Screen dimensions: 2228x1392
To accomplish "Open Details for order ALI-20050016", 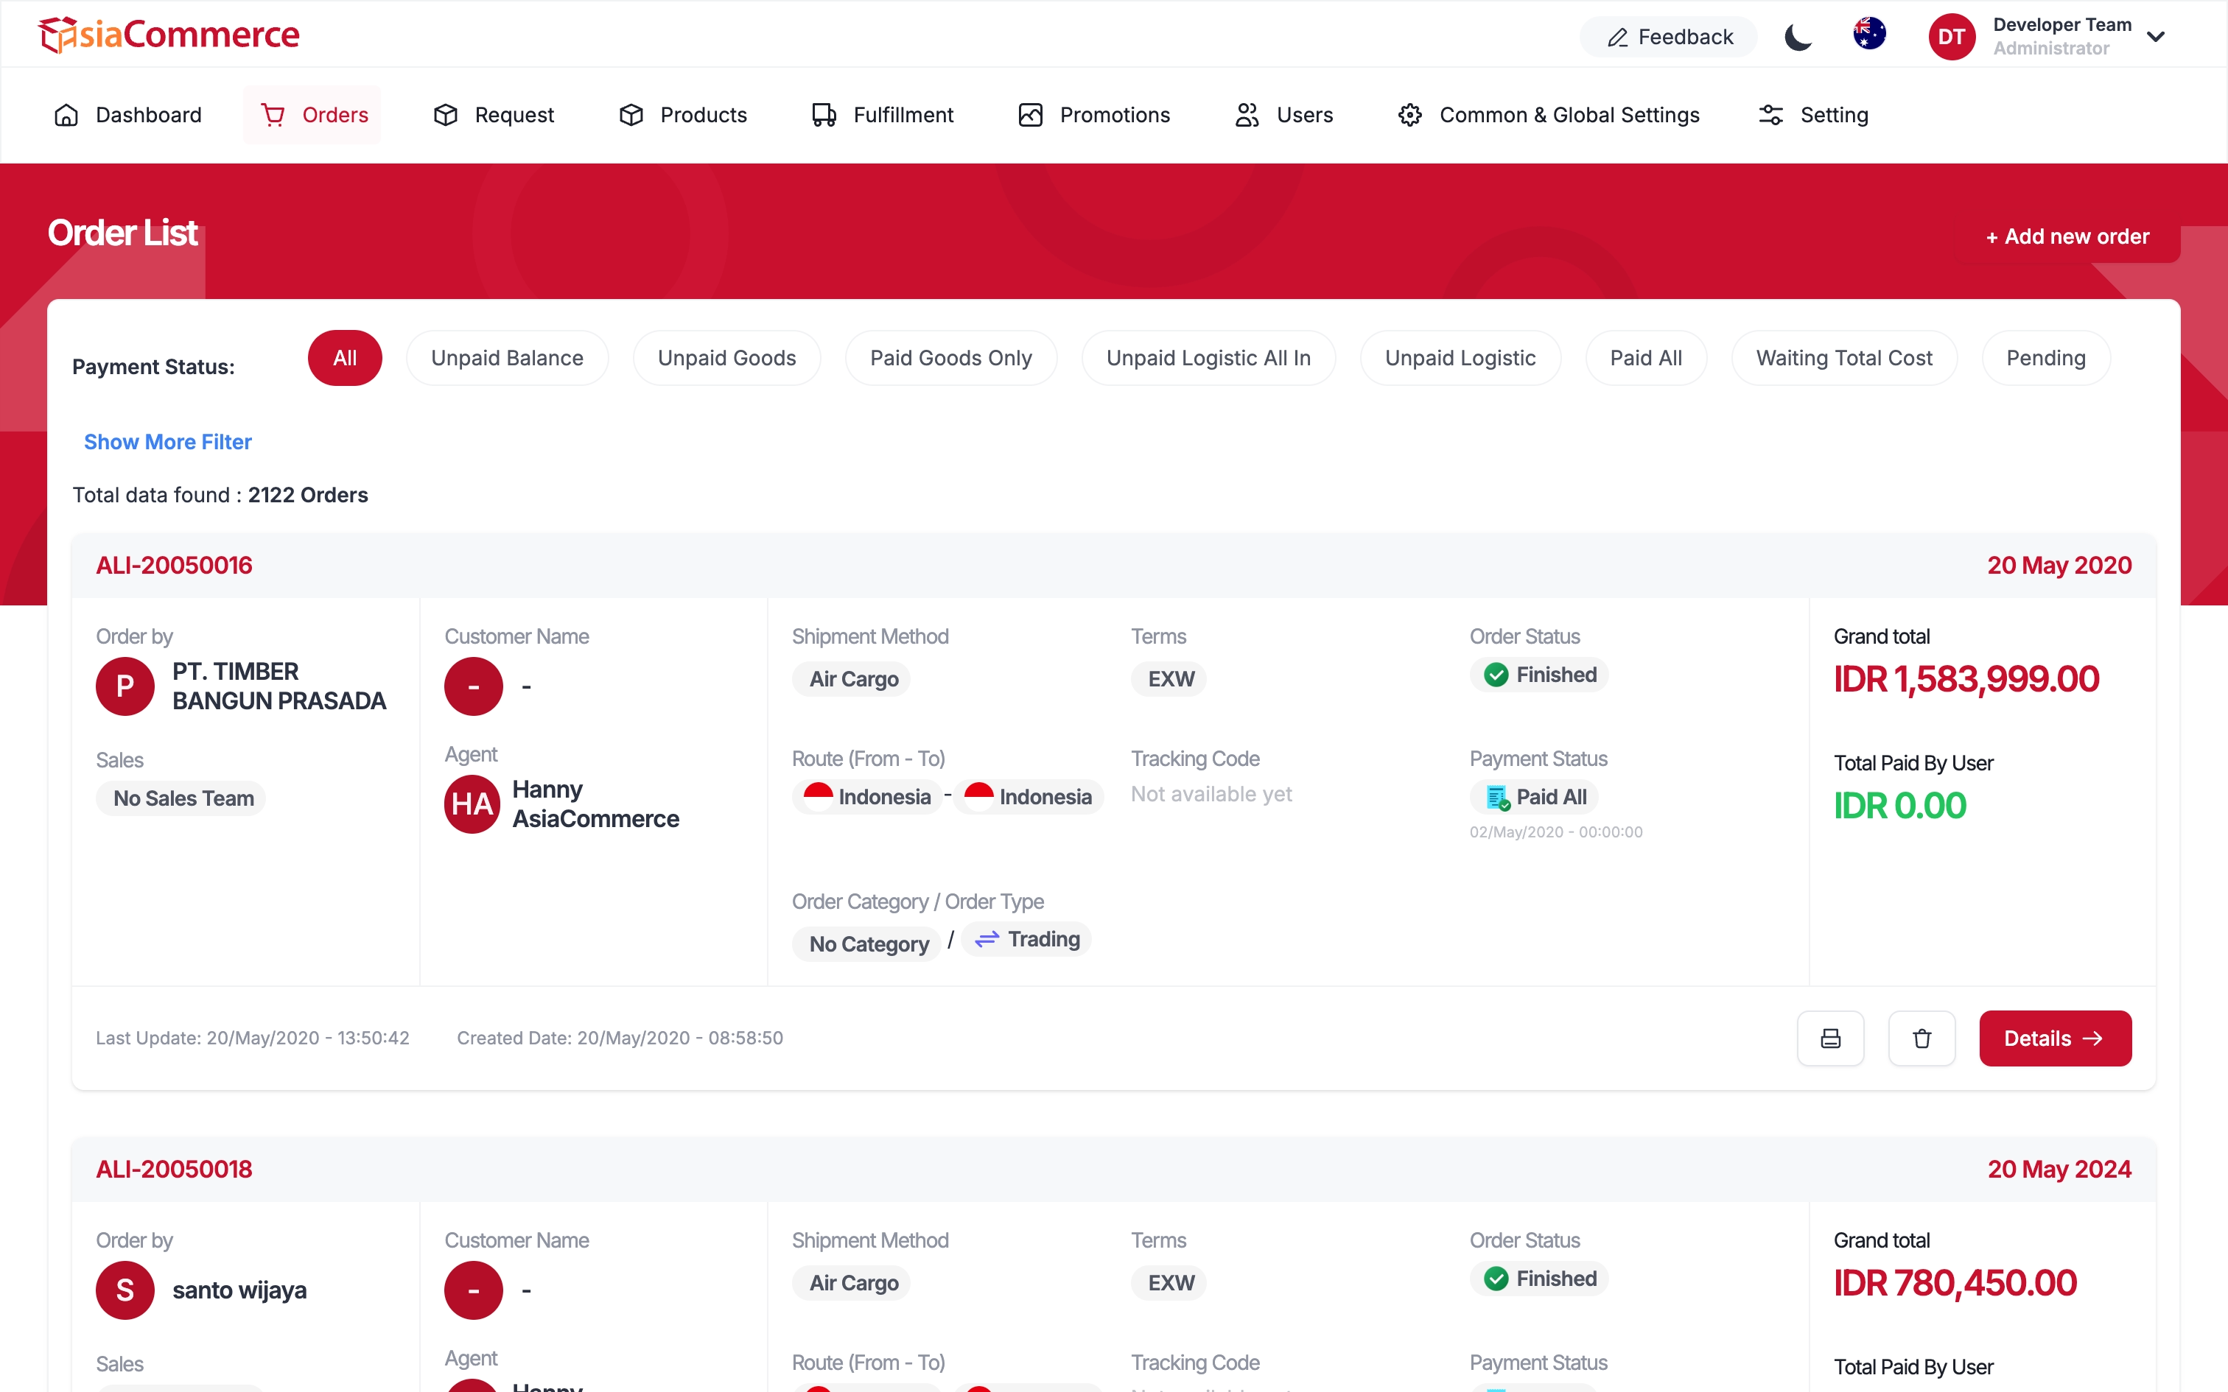I will [2055, 1038].
